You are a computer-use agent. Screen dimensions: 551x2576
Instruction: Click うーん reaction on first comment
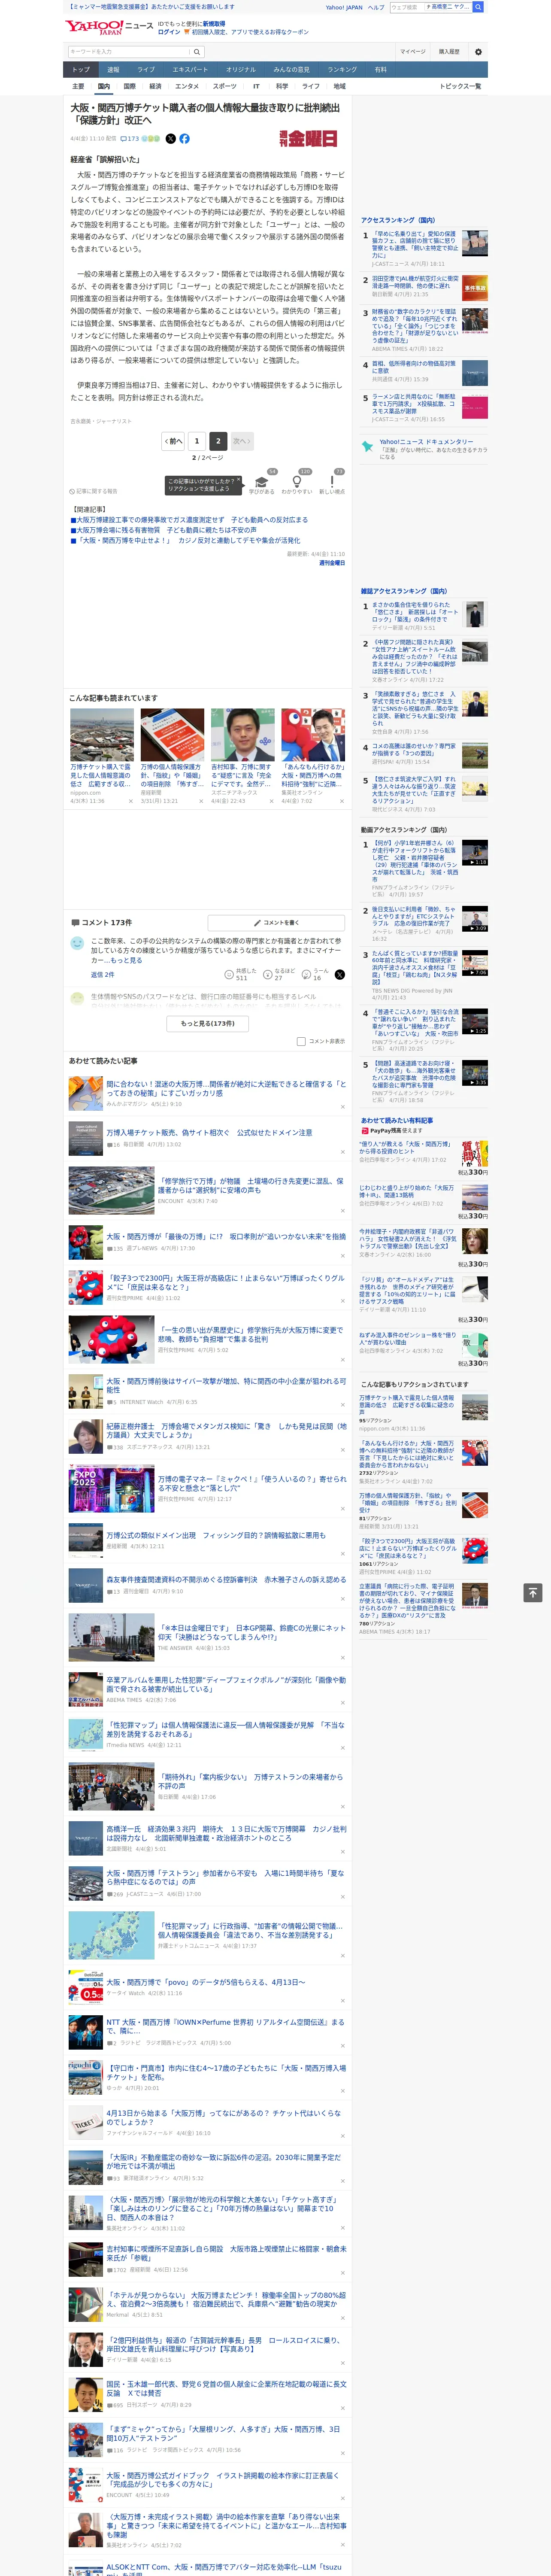click(x=316, y=974)
